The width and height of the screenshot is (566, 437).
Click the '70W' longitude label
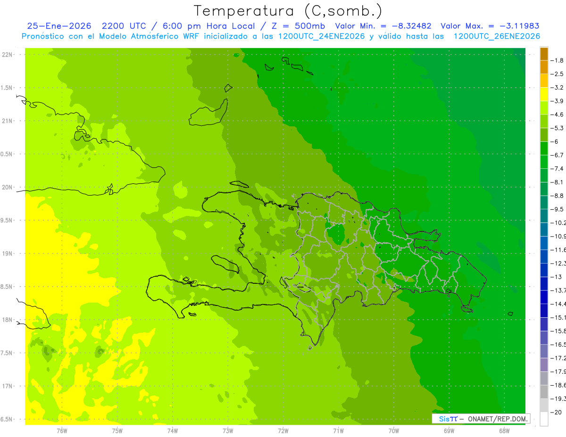click(x=394, y=430)
